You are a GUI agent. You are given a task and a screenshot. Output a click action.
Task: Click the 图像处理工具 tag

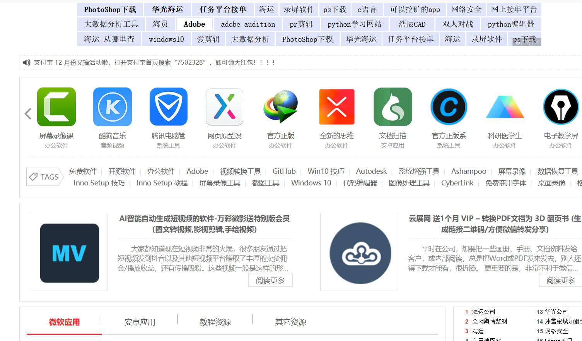click(x=409, y=183)
